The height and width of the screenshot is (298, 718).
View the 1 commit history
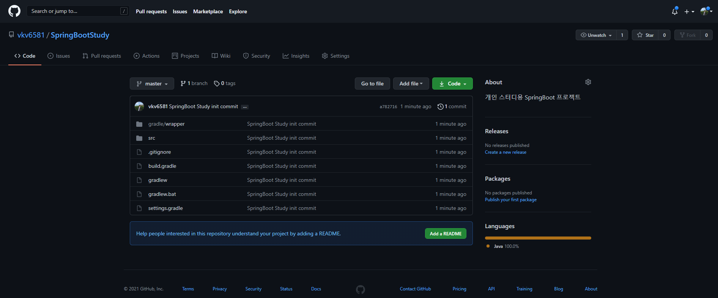click(x=452, y=107)
